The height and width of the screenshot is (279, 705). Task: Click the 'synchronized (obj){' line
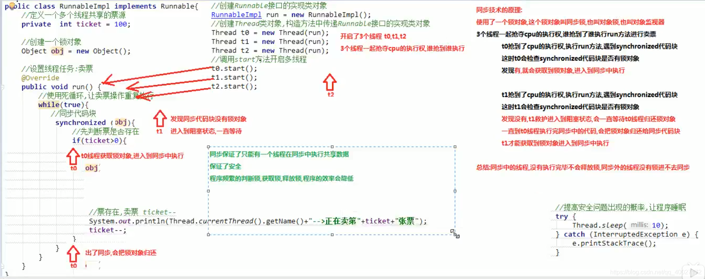coord(95,122)
